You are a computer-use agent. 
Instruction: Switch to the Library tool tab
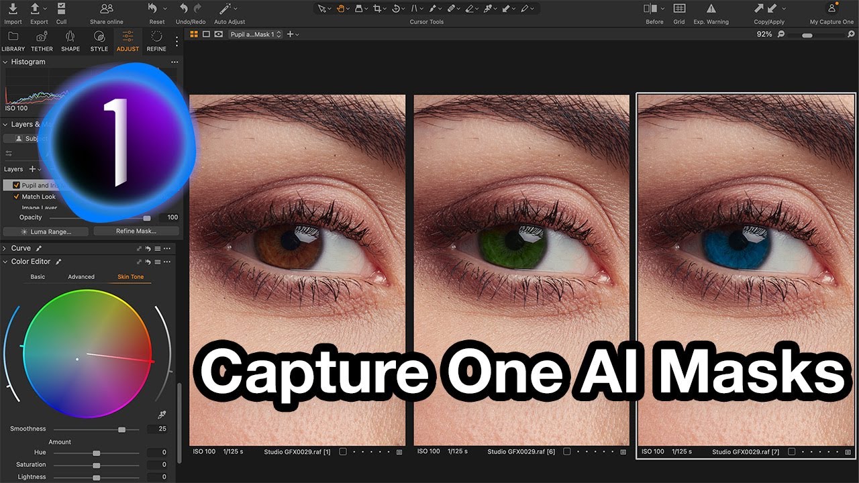(x=13, y=40)
